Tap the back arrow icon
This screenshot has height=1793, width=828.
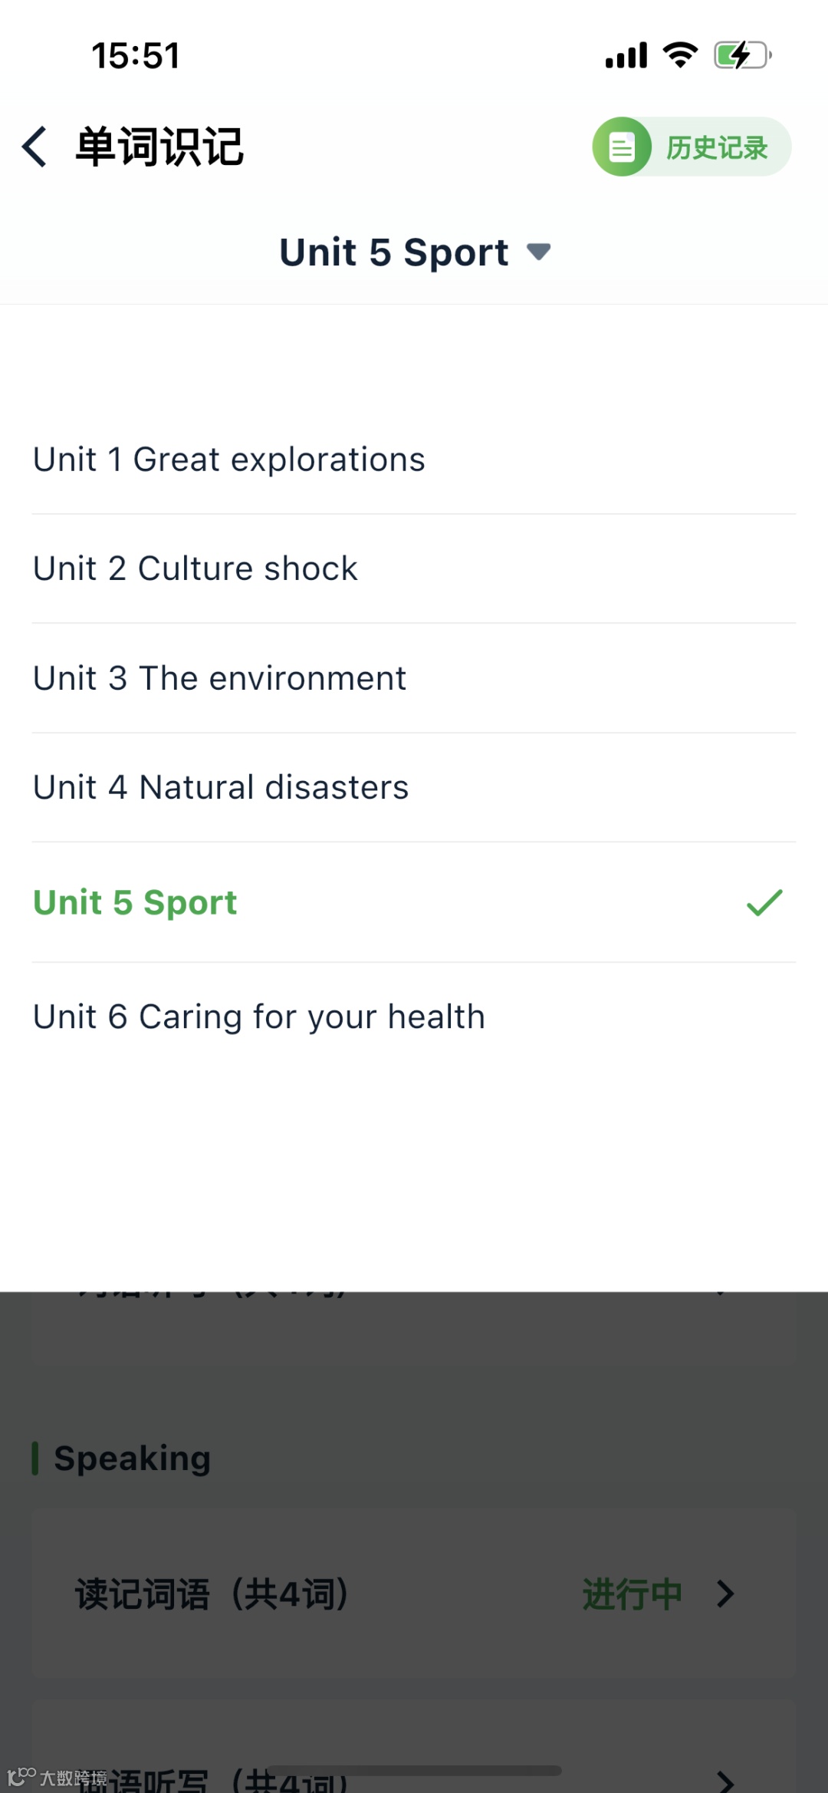pos(34,147)
